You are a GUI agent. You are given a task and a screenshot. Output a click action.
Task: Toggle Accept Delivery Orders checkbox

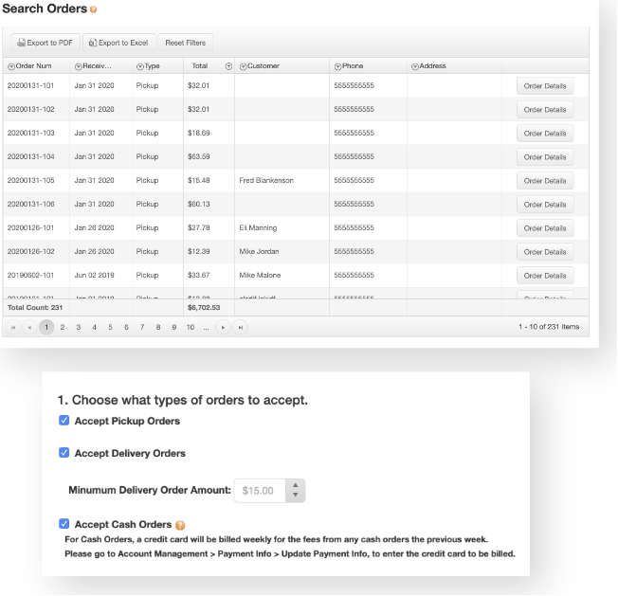point(64,453)
